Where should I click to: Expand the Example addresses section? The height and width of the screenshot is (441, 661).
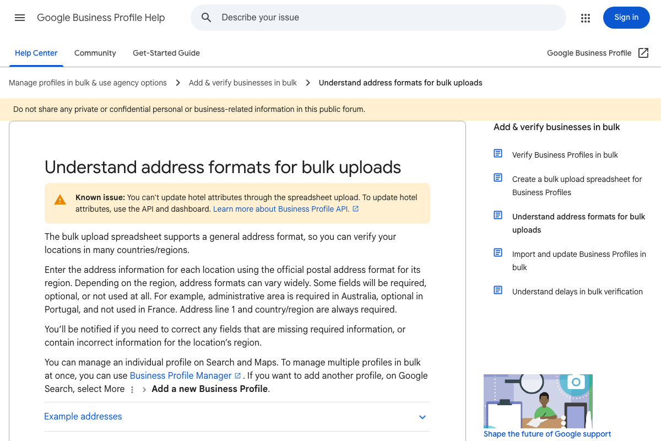237,417
